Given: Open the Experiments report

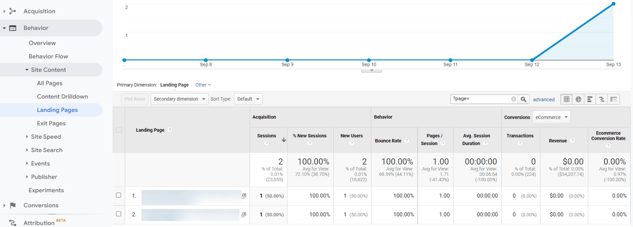Looking at the screenshot, I should pyautogui.click(x=46, y=190).
